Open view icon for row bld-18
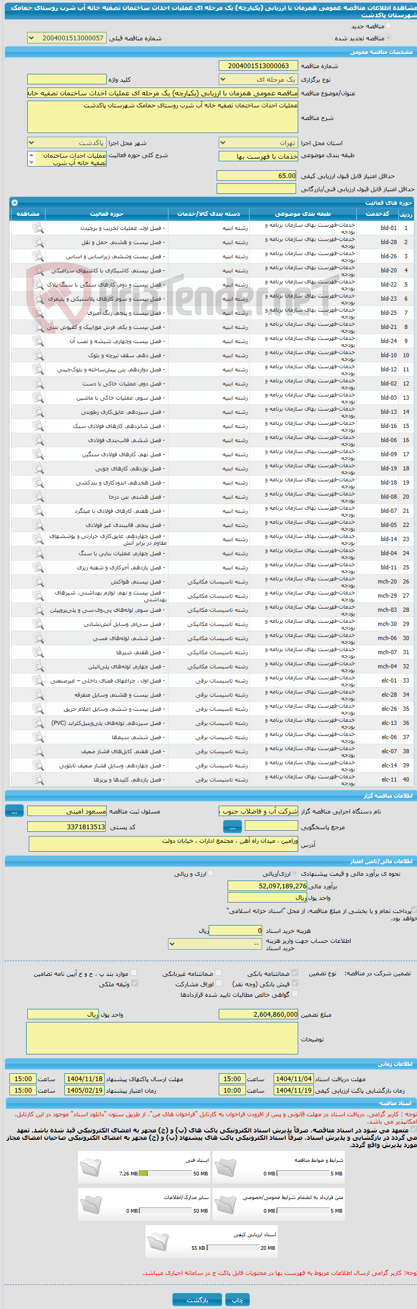 click(38, 482)
